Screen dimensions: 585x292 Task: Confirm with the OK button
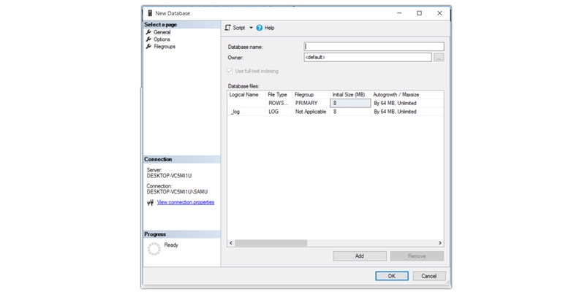click(x=392, y=276)
